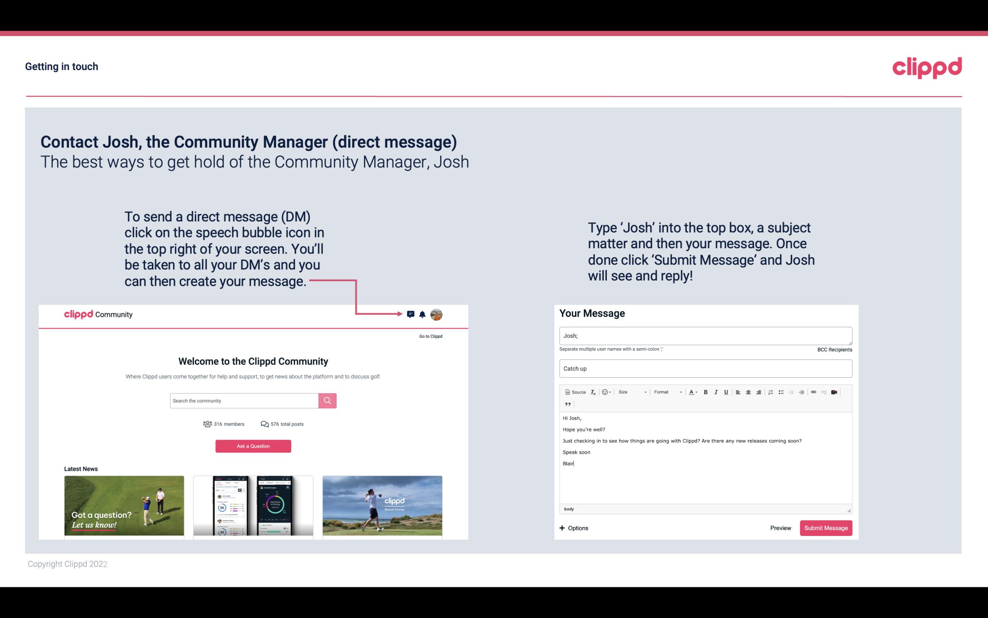The height and width of the screenshot is (618, 988).
Task: Click the speech bubble message icon
Action: pos(411,314)
